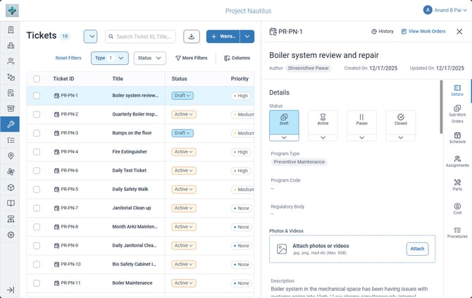This screenshot has width=472, height=298.
Task: Check the box for ticket PR-PN-1
Action: tap(37, 96)
